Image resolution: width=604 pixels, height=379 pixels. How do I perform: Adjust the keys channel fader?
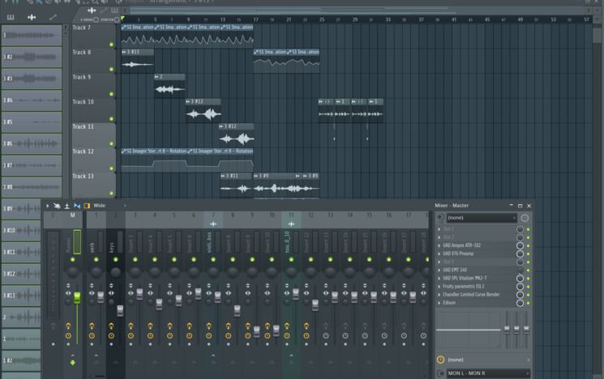click(120, 310)
